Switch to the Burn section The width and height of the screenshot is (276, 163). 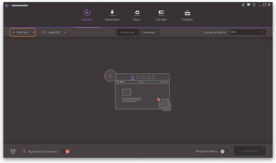click(137, 15)
